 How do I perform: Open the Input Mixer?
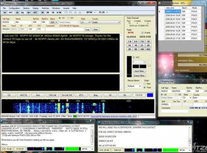coord(139,71)
